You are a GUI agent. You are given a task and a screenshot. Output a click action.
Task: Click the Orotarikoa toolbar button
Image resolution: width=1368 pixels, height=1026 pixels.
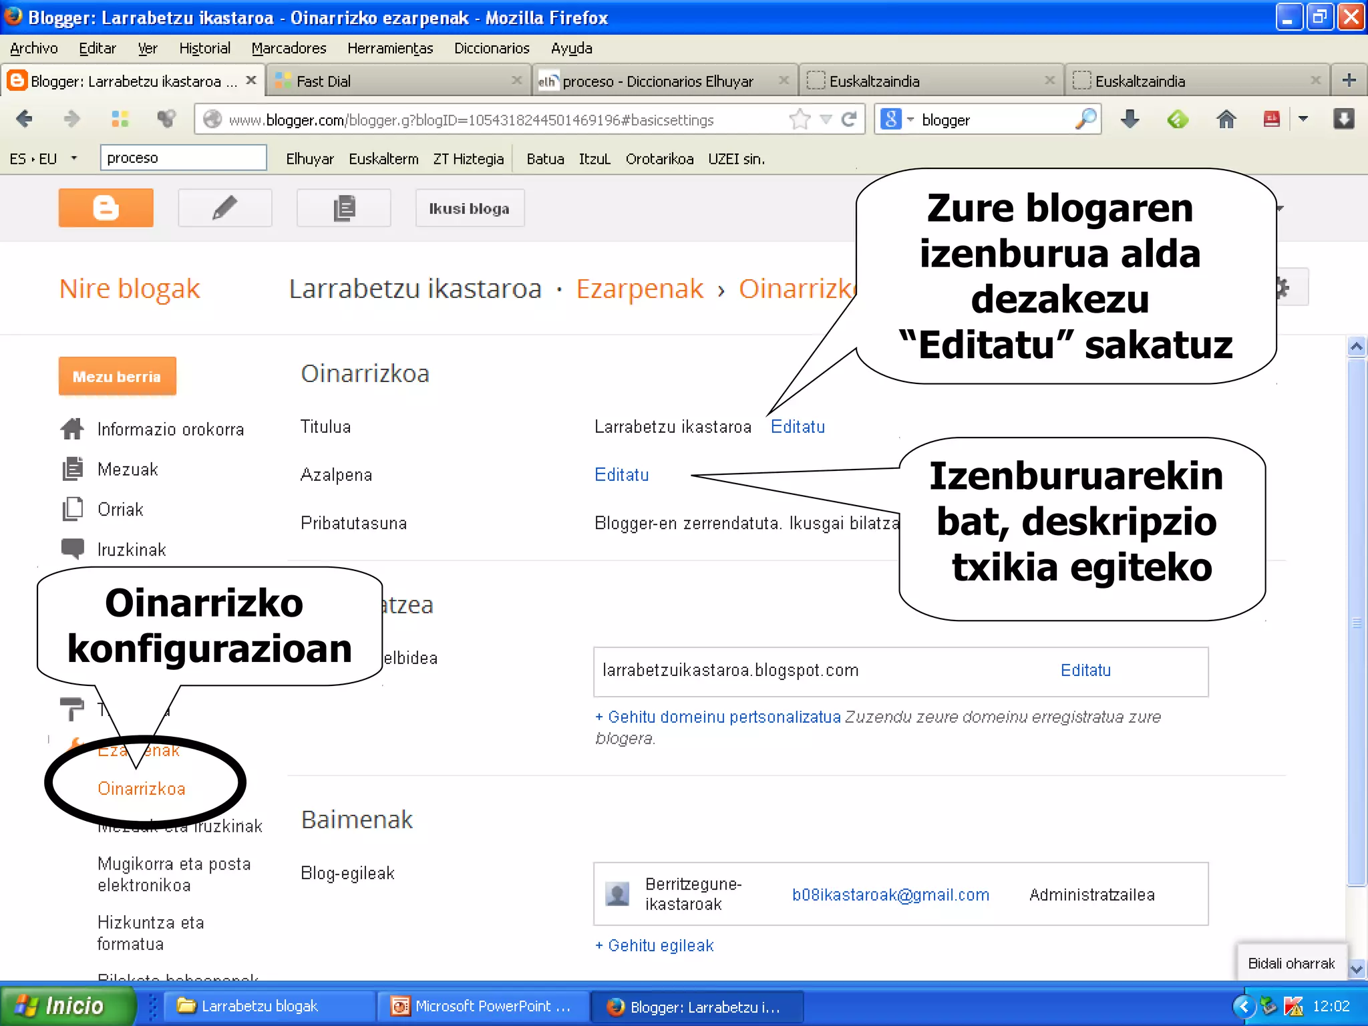coord(659,159)
